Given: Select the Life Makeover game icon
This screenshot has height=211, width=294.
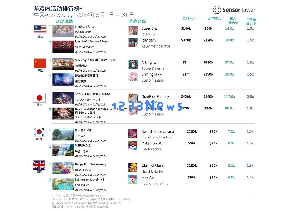Looking at the screenshot, I should 133,110.
